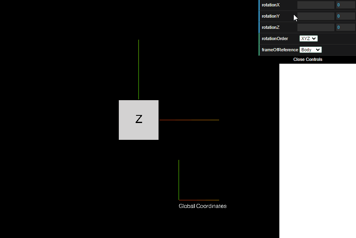Select Body in the frameOfReference combo box
356x238 pixels.
[x=310, y=50]
